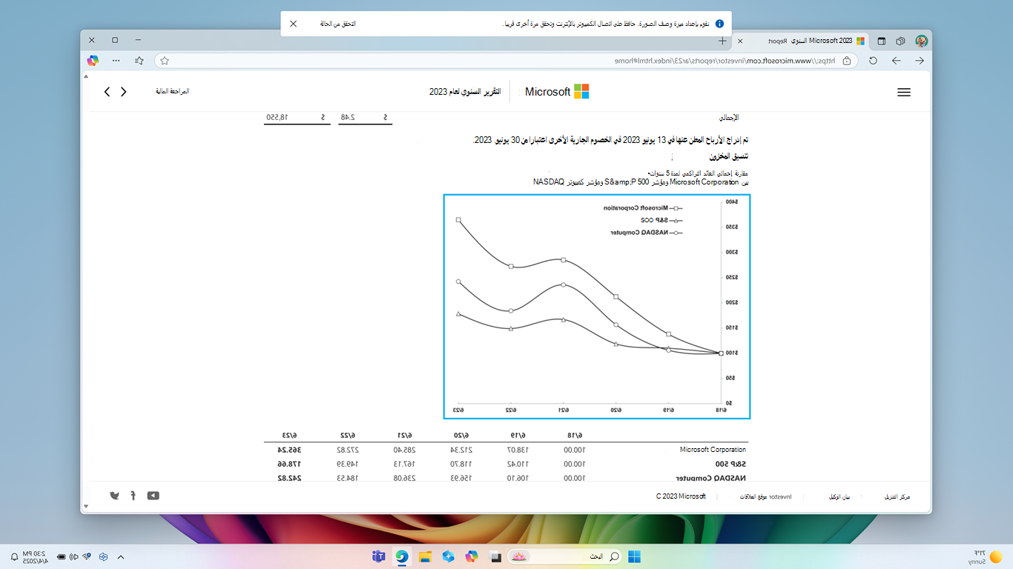This screenshot has width=1013, height=569.
Task: Open the Facebook icon in the footer
Action: [x=133, y=496]
